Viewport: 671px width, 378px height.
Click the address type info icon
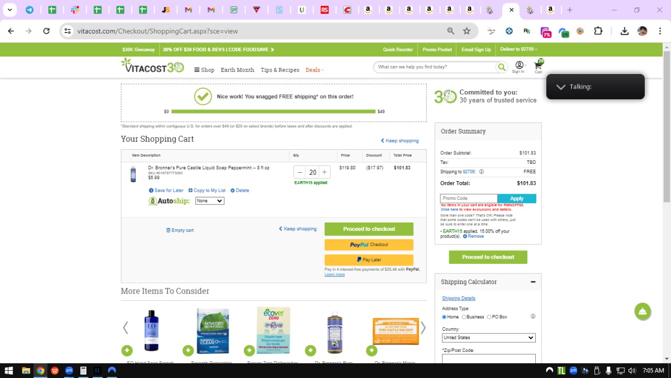533,317
